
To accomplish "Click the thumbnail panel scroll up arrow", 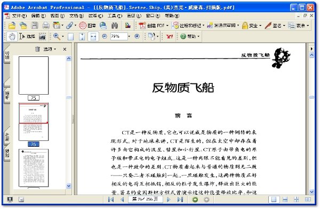I will 69,58.
